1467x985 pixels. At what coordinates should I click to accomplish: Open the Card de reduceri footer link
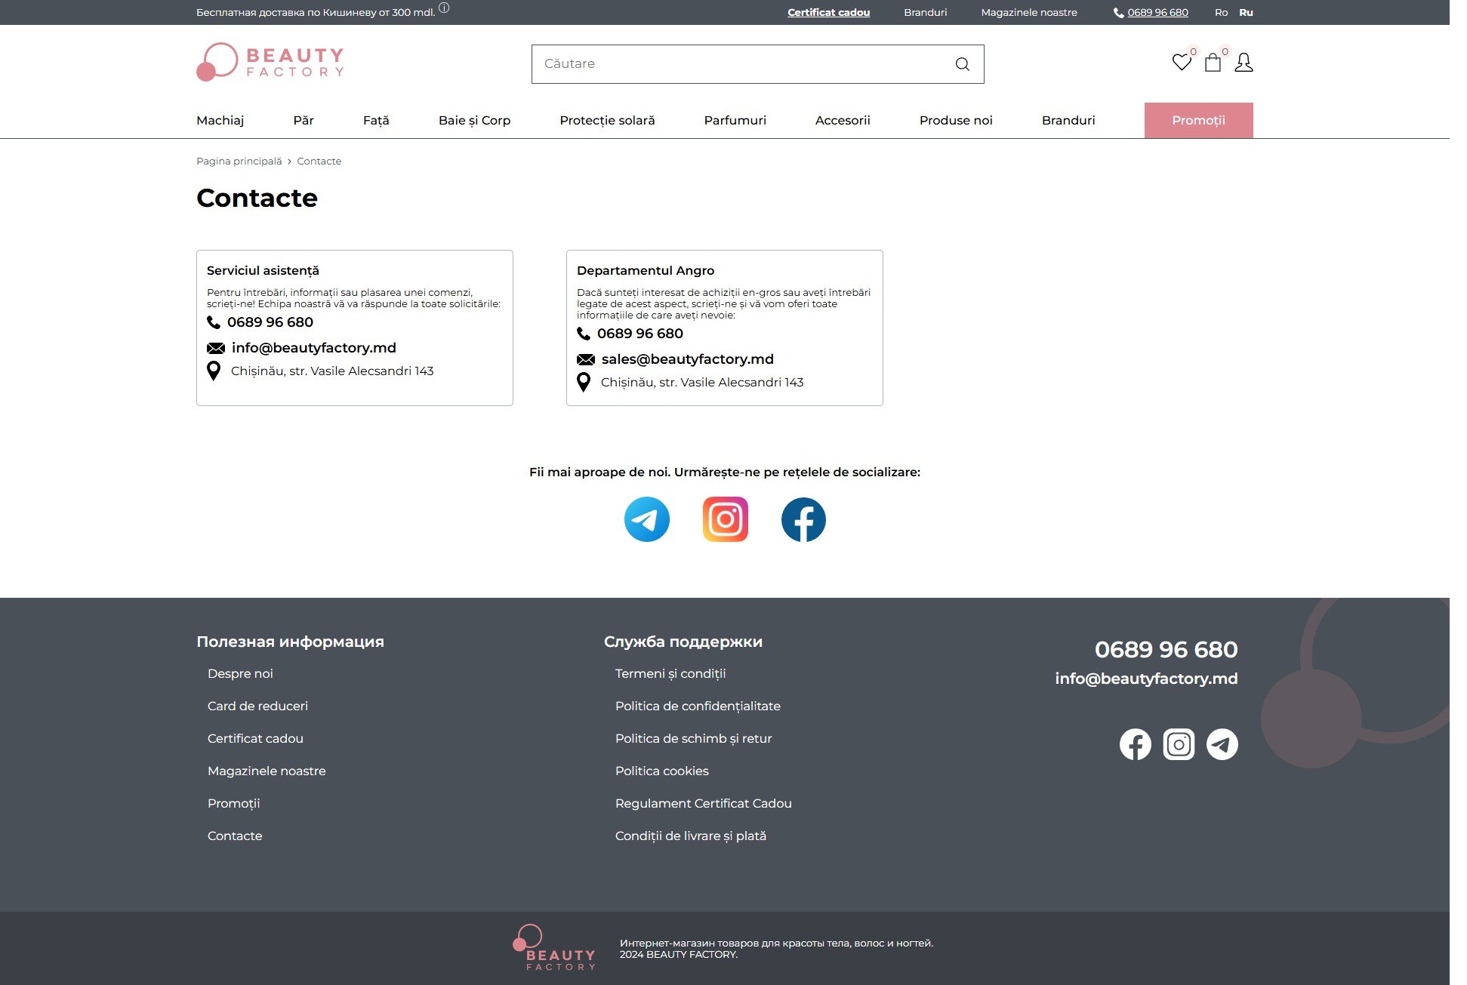pyautogui.click(x=257, y=706)
